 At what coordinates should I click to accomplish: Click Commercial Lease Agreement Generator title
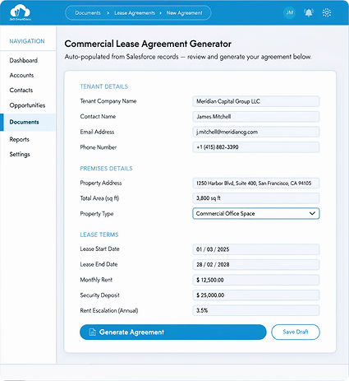[x=148, y=44]
